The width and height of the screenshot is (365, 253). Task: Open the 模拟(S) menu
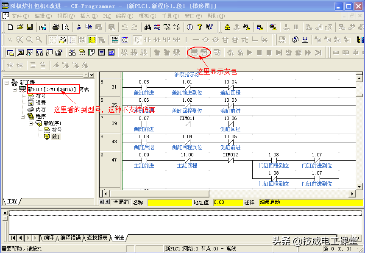tap(148, 16)
